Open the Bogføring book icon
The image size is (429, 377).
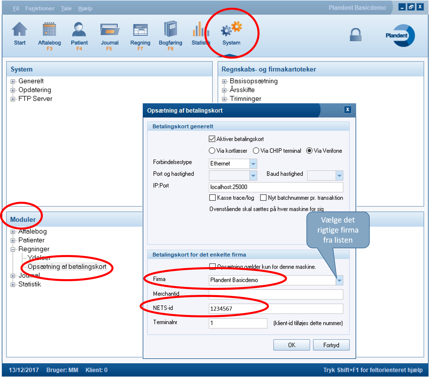[x=170, y=30]
